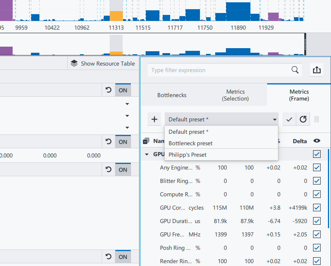
Task: Reset preset with the circular arrow icon
Action: [303, 119]
